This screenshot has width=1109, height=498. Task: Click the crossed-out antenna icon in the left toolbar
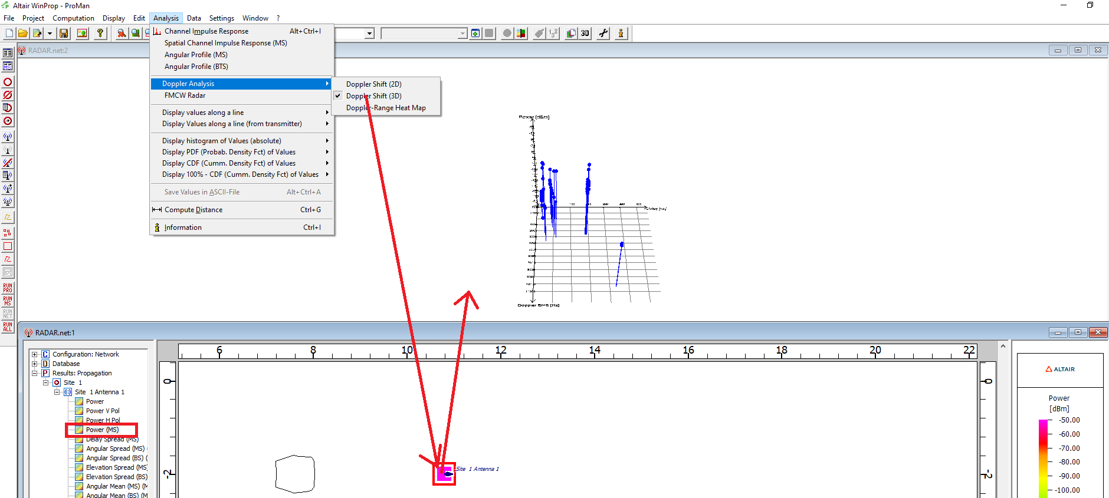tap(8, 163)
